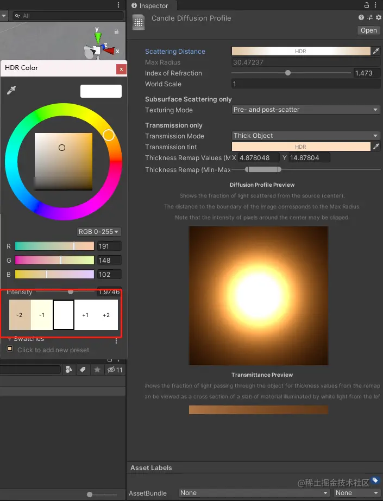Screen dimensions: 383x501
Task: Adjust the R channel slider
Action: (x=54, y=246)
